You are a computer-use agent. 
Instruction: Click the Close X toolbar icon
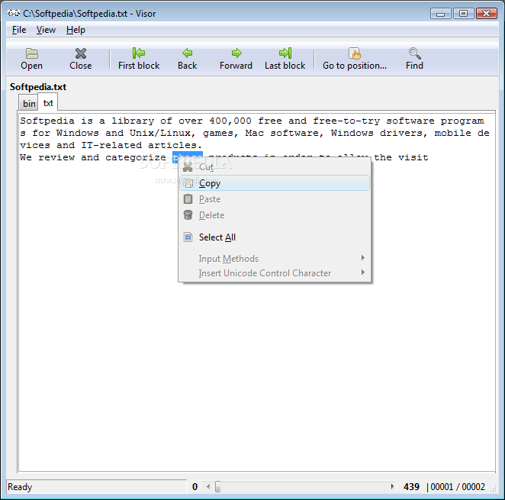pyautogui.click(x=81, y=54)
